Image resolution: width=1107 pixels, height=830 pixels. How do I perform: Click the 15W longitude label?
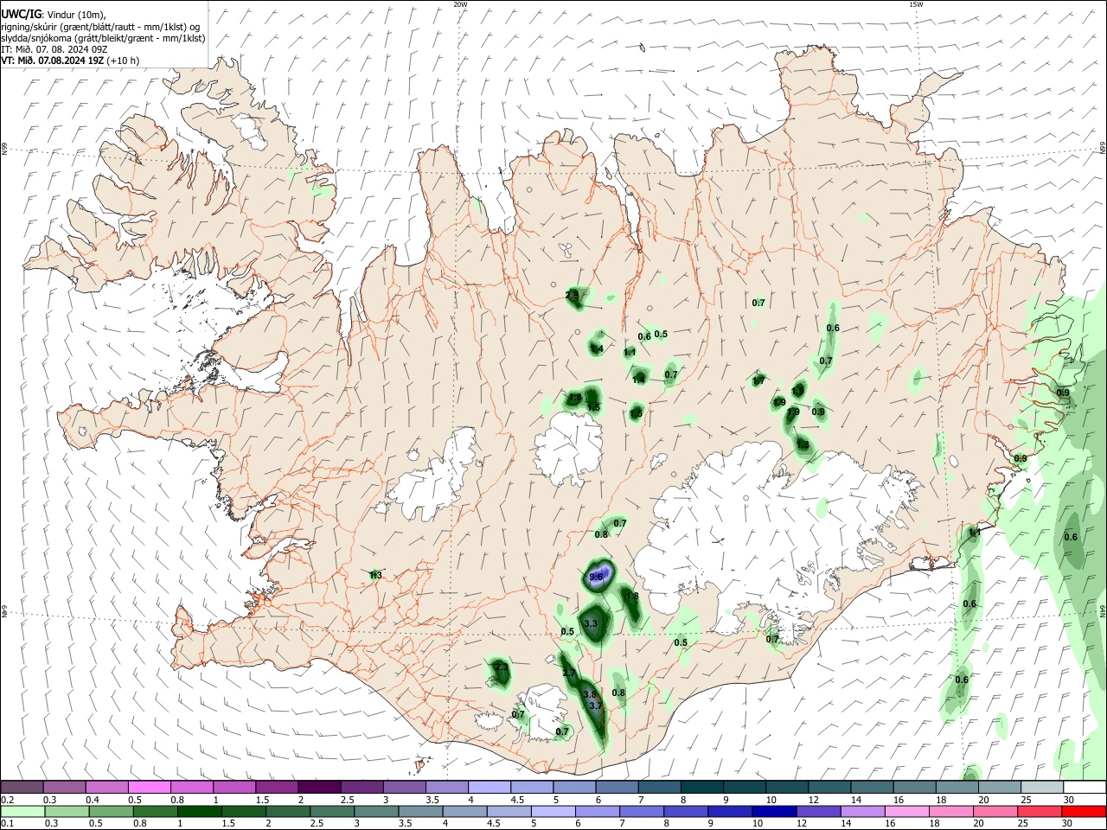(x=916, y=4)
